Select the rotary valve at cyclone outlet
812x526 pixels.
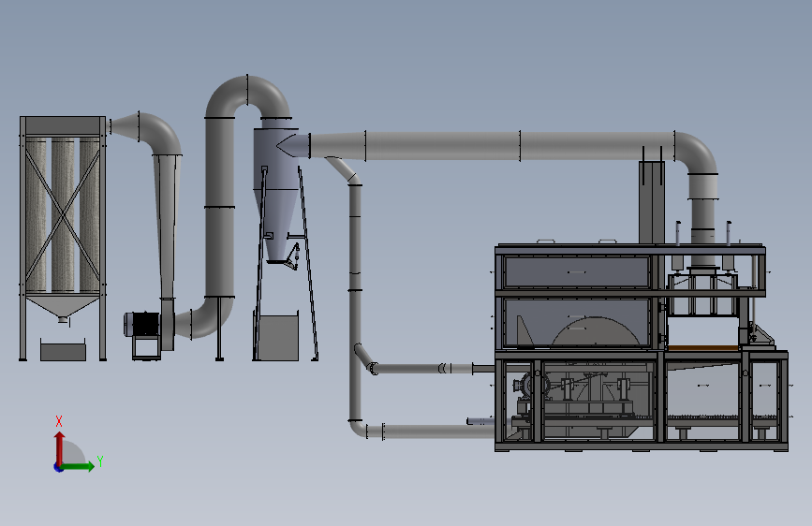[292, 257]
